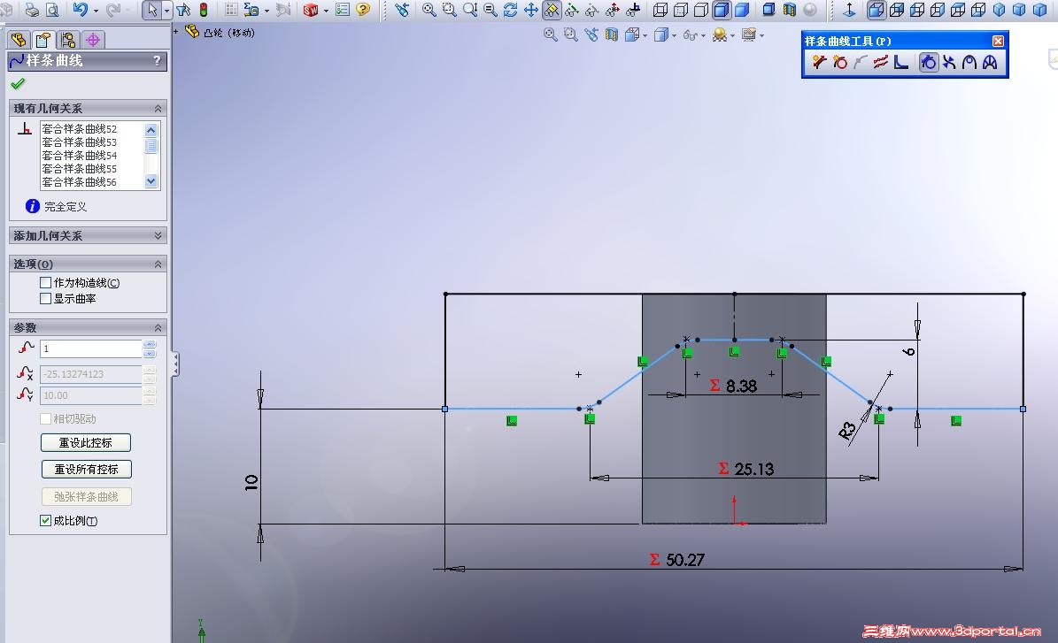Switch to ConfigurationManager tab
1058x643 pixels.
click(x=68, y=39)
